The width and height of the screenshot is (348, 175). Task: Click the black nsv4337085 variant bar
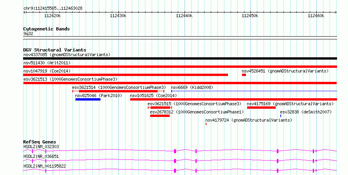pyautogui.click(x=180, y=58)
